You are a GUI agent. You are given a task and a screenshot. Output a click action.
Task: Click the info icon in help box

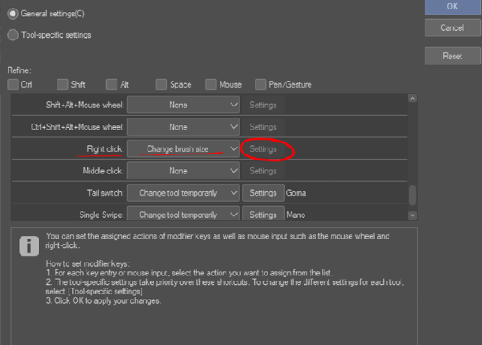pyautogui.click(x=29, y=246)
